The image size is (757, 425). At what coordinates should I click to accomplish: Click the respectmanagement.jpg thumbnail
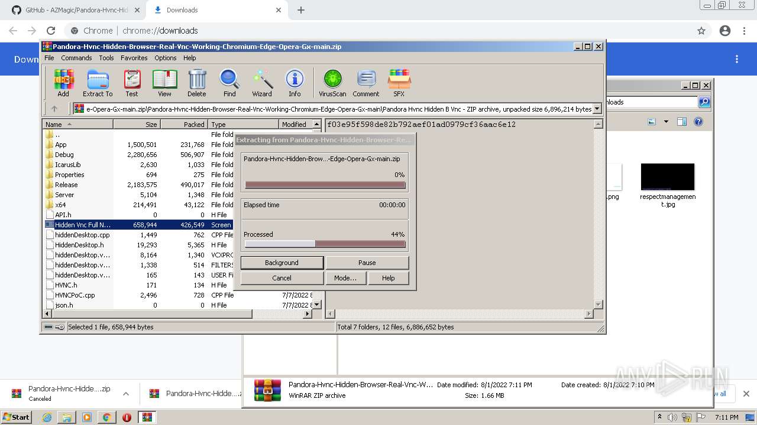click(x=668, y=177)
